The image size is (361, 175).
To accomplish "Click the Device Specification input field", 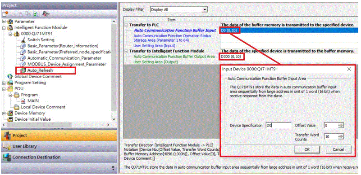I will pyautogui.click(x=279, y=125).
